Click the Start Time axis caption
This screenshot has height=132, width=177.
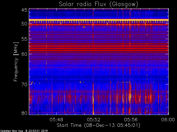coord(98,125)
